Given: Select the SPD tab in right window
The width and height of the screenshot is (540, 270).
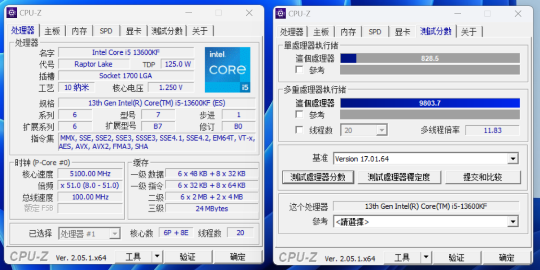Looking at the screenshot, I should click(x=375, y=32).
